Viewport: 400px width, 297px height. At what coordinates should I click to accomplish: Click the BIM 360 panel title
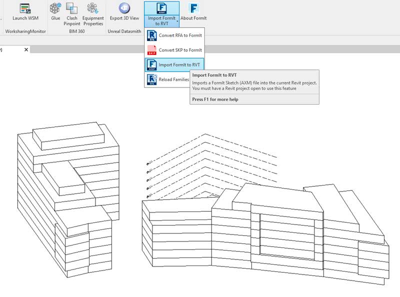[76, 31]
